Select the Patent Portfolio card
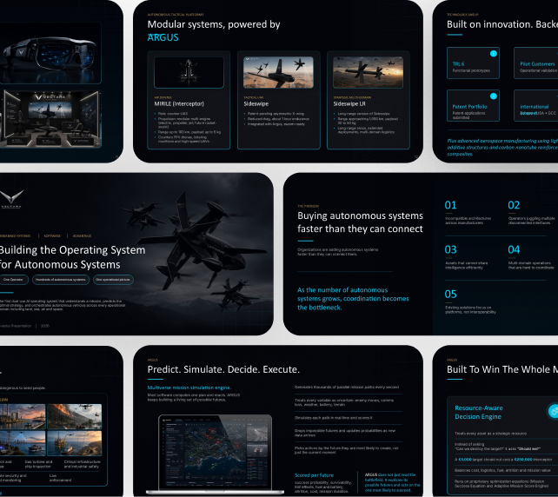Image resolution: width=558 pixels, height=497 pixels. pyautogui.click(x=473, y=106)
